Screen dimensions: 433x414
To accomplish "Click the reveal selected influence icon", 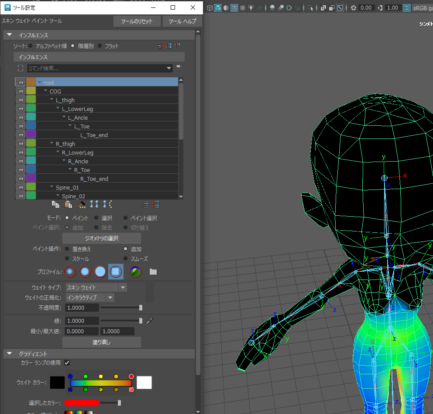I will 145,204.
